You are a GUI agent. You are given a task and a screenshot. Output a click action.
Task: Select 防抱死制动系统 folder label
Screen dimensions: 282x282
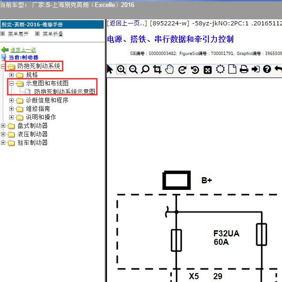pos(38,66)
